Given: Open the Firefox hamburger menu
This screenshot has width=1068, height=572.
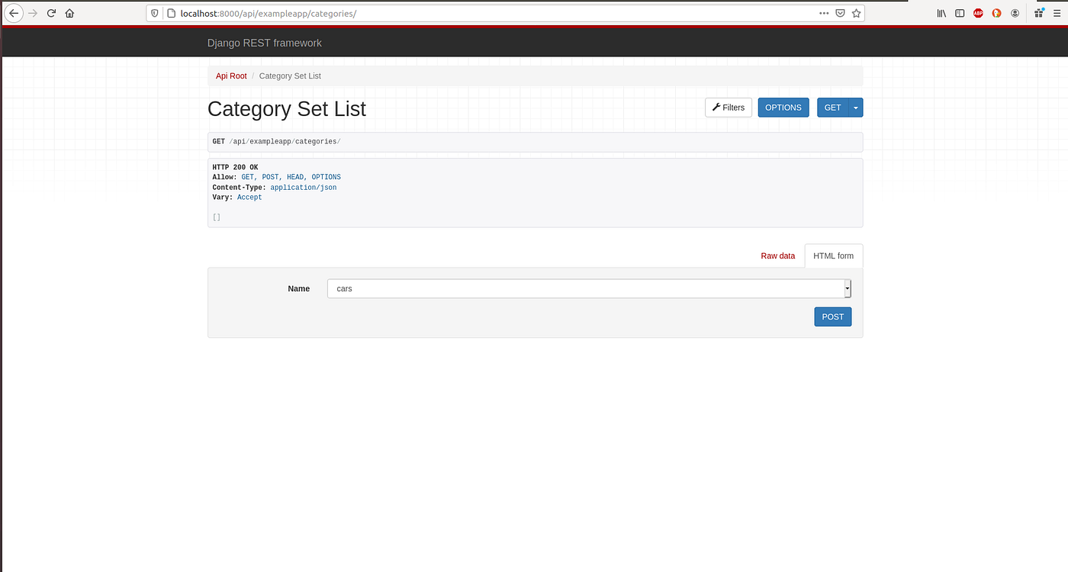Looking at the screenshot, I should click(1057, 13).
